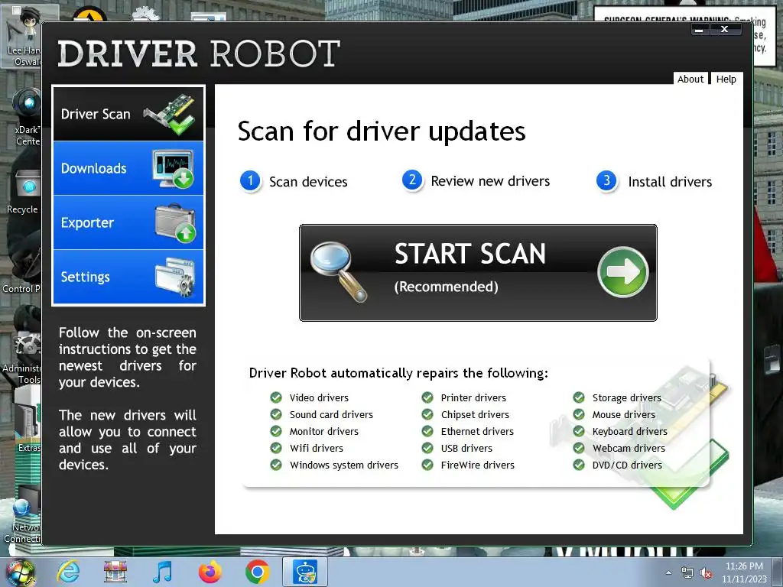Launch Firefox from the taskbar
Image resolution: width=783 pixels, height=587 pixels.
(x=210, y=572)
